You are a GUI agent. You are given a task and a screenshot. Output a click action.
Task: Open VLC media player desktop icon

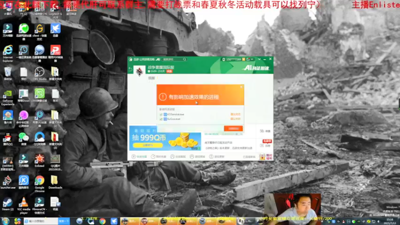coord(23,205)
